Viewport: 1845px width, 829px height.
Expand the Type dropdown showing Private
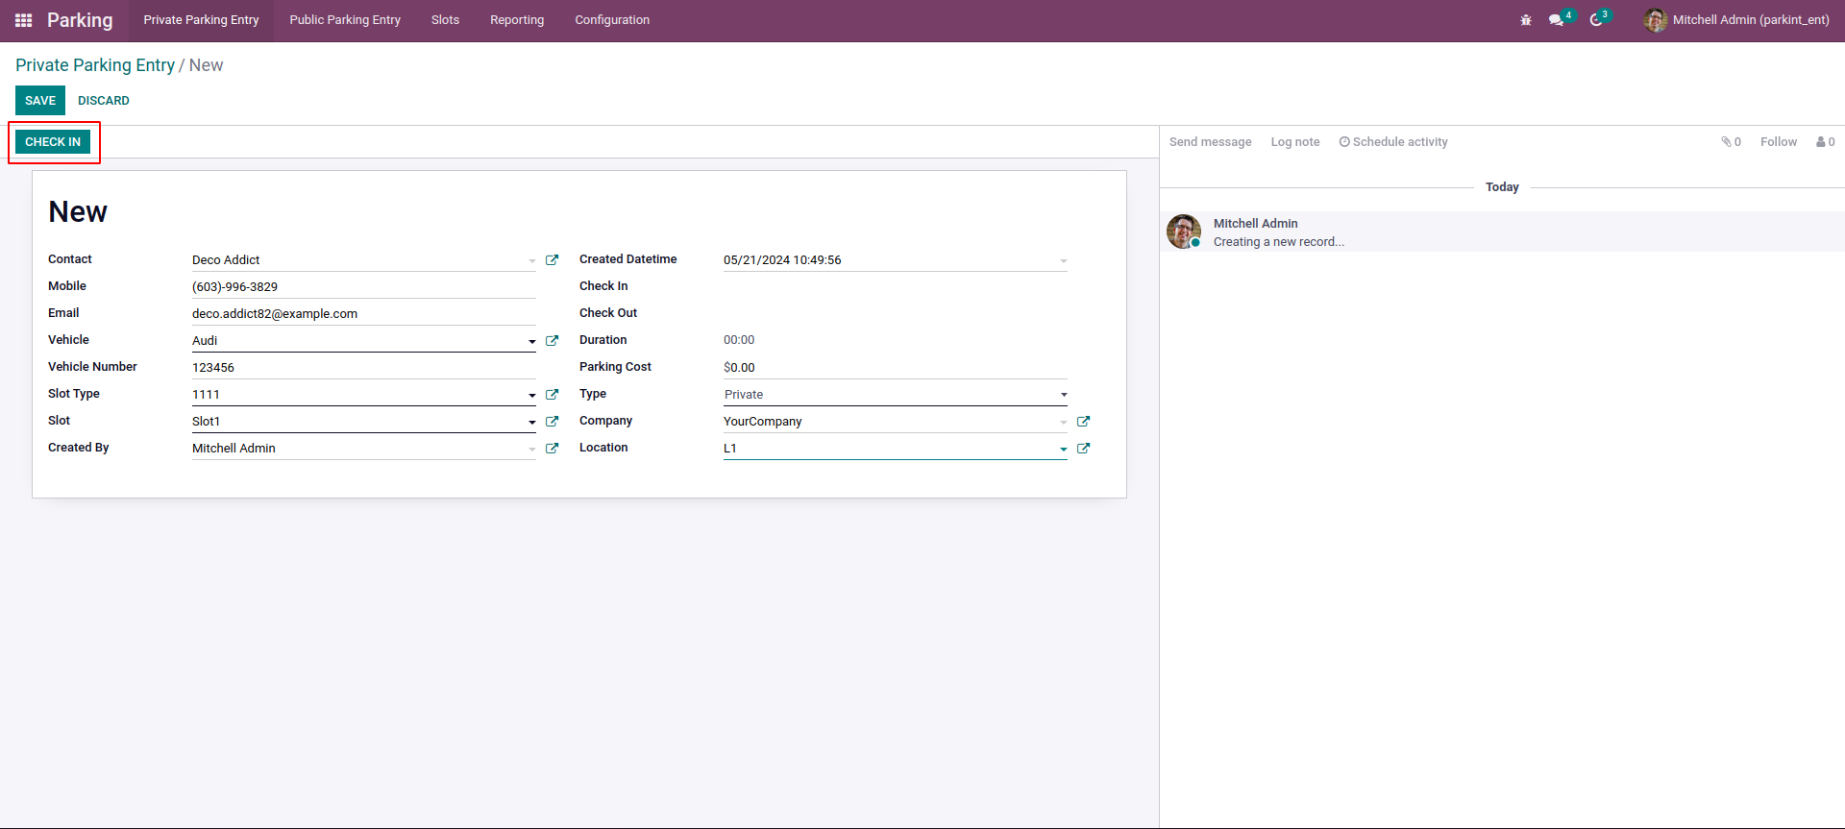coord(1063,395)
